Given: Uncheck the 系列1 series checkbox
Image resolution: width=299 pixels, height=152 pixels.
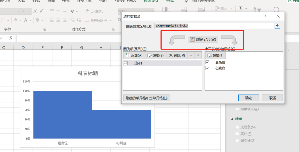Looking at the screenshot, I should [x=126, y=63].
